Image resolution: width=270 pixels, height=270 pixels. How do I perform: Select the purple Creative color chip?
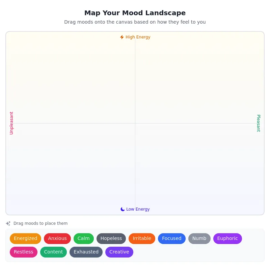[119, 252]
